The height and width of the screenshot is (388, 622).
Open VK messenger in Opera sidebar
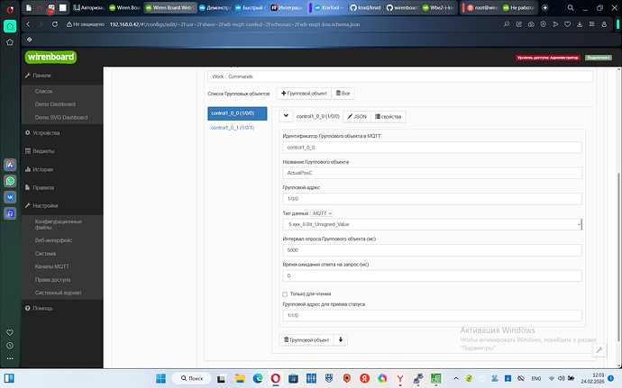10,197
